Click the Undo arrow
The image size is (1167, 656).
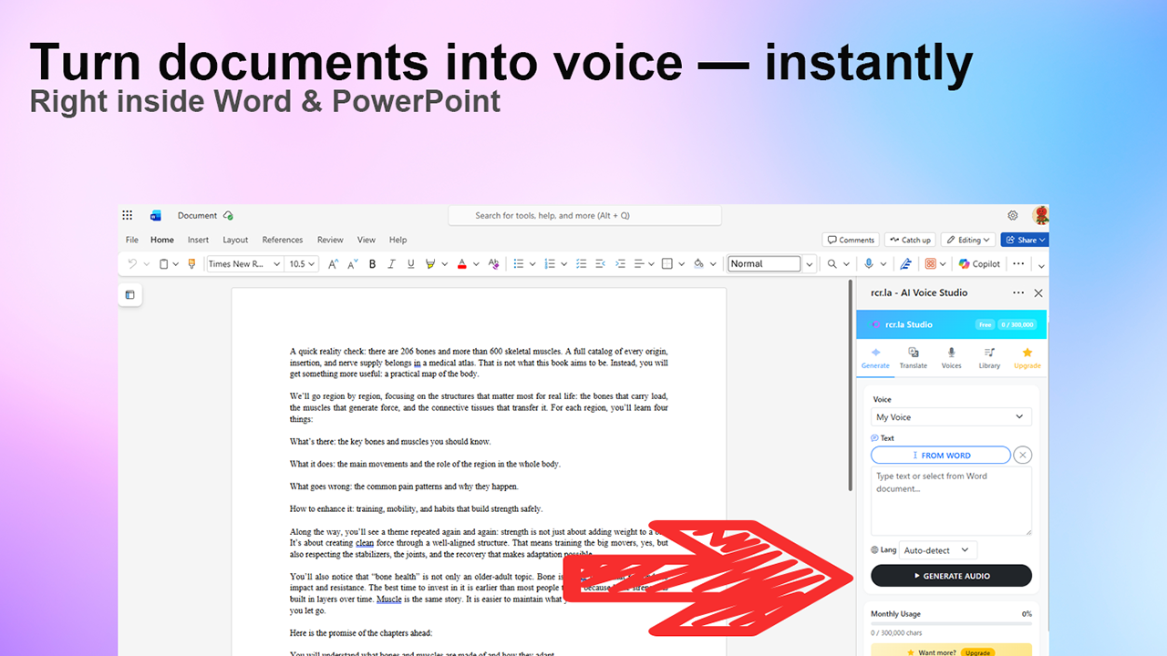pyautogui.click(x=132, y=264)
